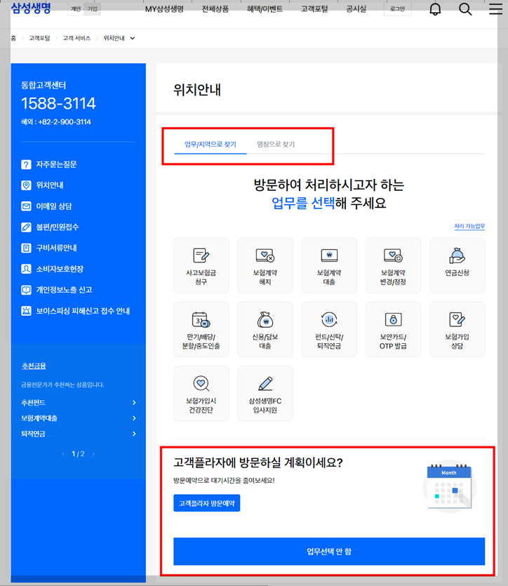Image resolution: width=508 pixels, height=586 pixels.
Task: Select 명칭으로 찾기 tab
Action: click(276, 145)
